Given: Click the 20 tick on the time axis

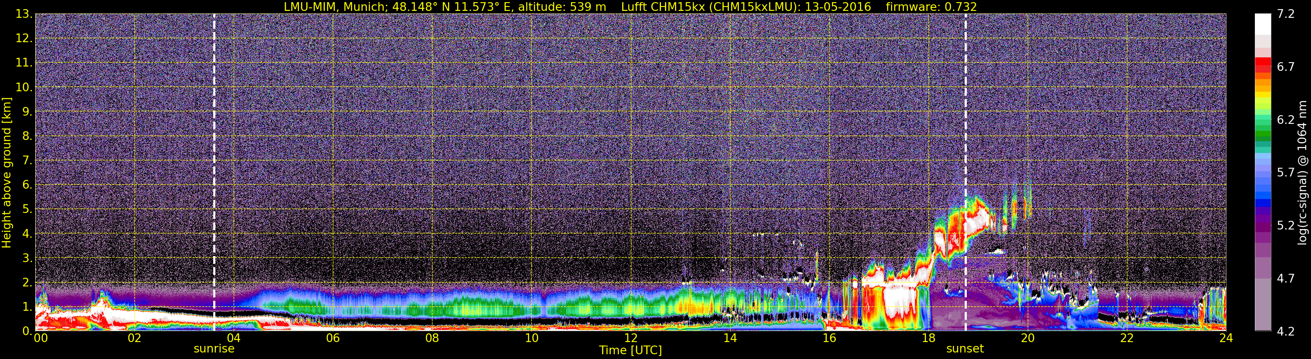Looking at the screenshot, I should coord(1028,338).
